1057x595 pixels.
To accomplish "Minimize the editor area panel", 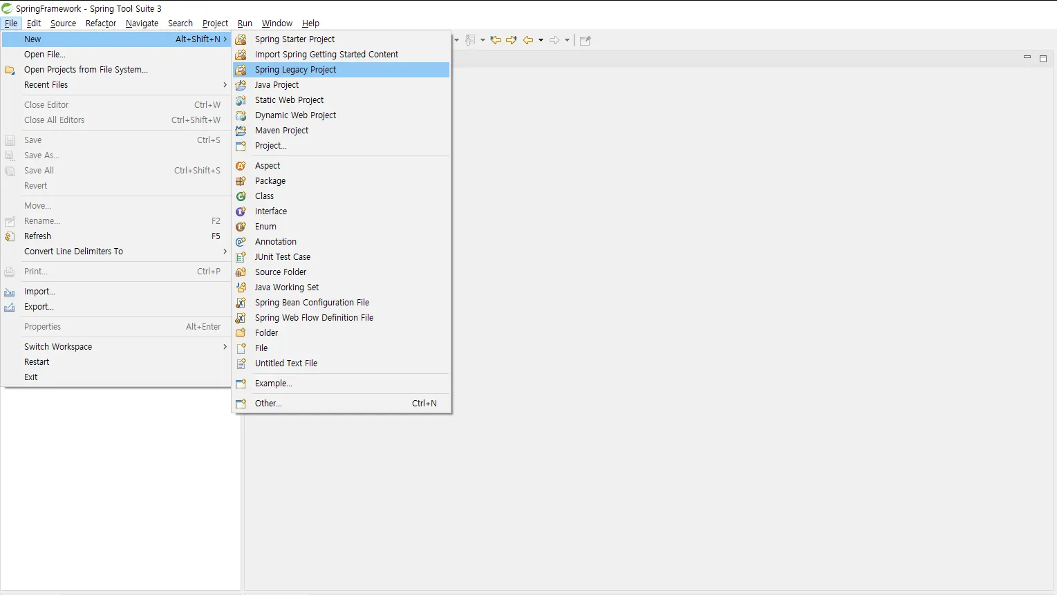I will click(x=1027, y=58).
